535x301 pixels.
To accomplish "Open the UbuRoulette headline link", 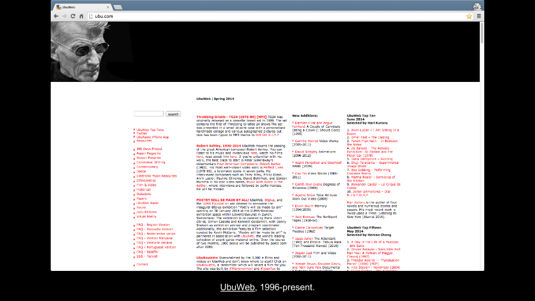I will (x=207, y=258).
